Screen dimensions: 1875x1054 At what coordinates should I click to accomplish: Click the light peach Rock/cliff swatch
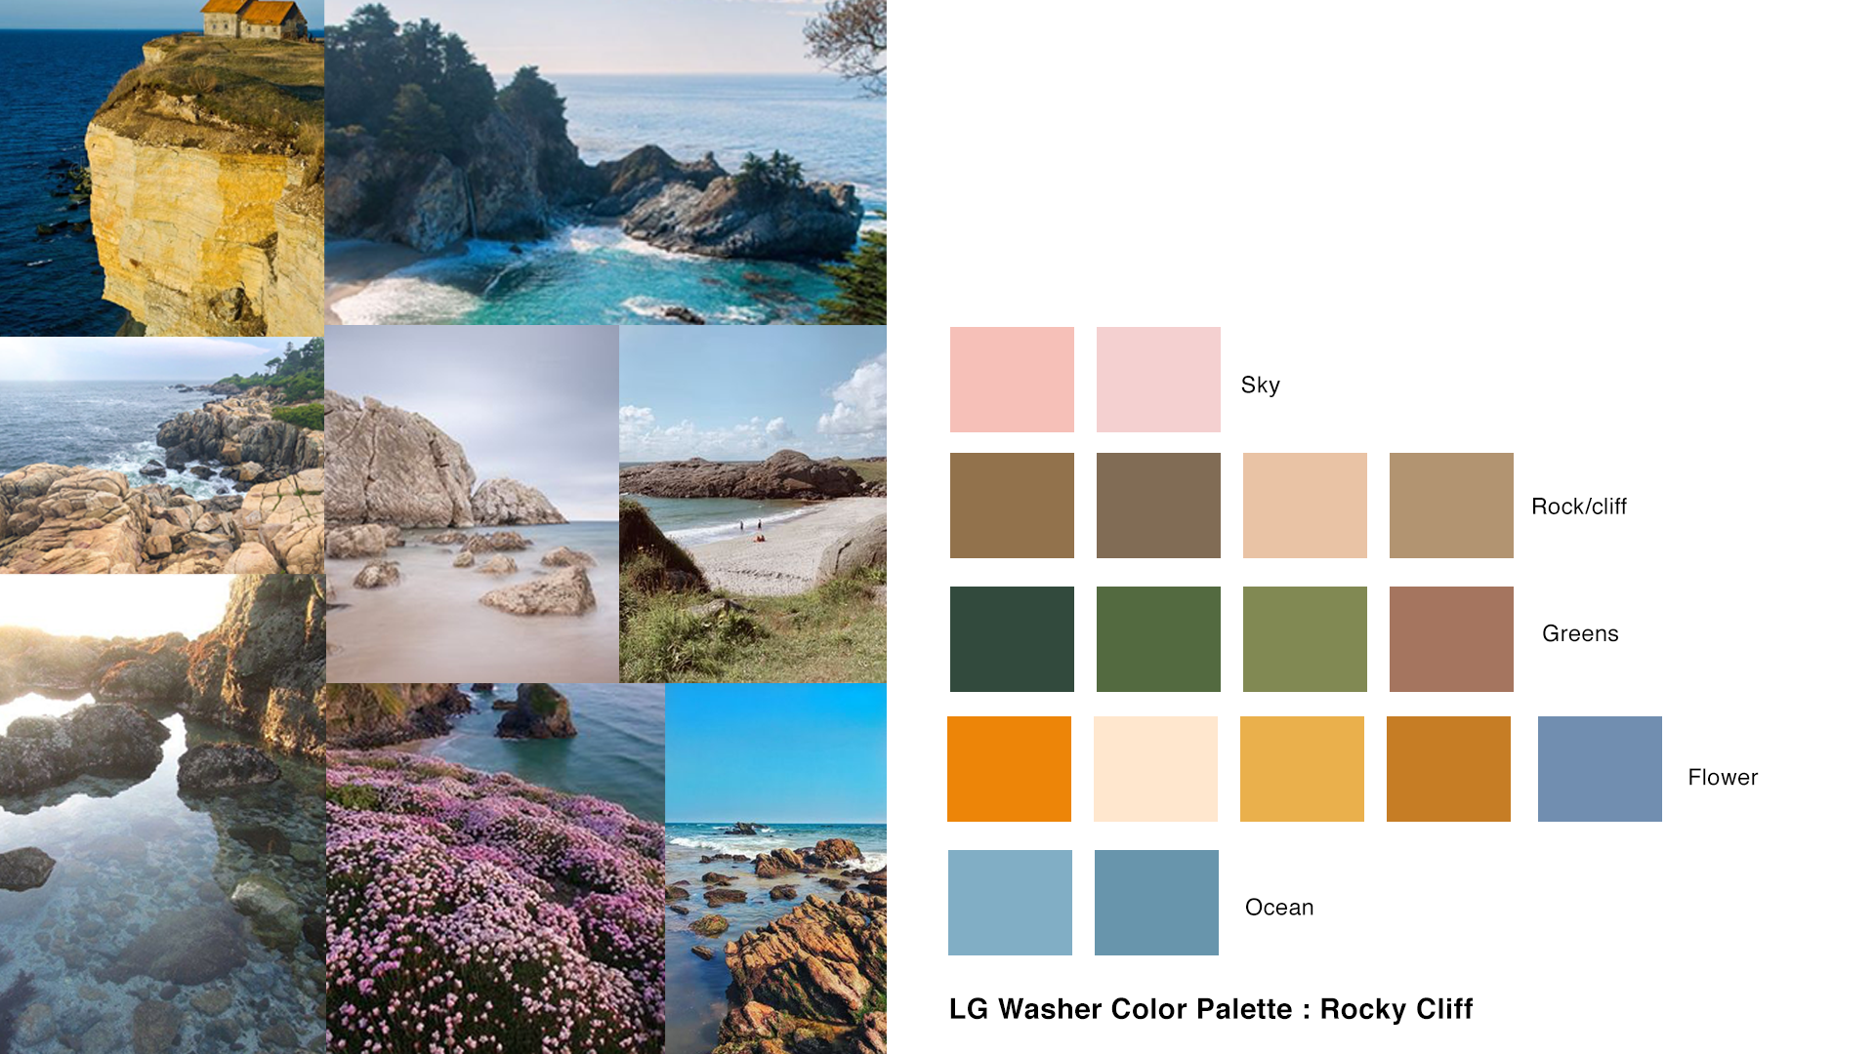click(x=1305, y=506)
